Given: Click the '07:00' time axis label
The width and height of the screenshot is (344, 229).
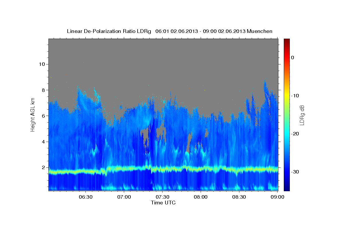Looking at the screenshot, I should (124, 197).
